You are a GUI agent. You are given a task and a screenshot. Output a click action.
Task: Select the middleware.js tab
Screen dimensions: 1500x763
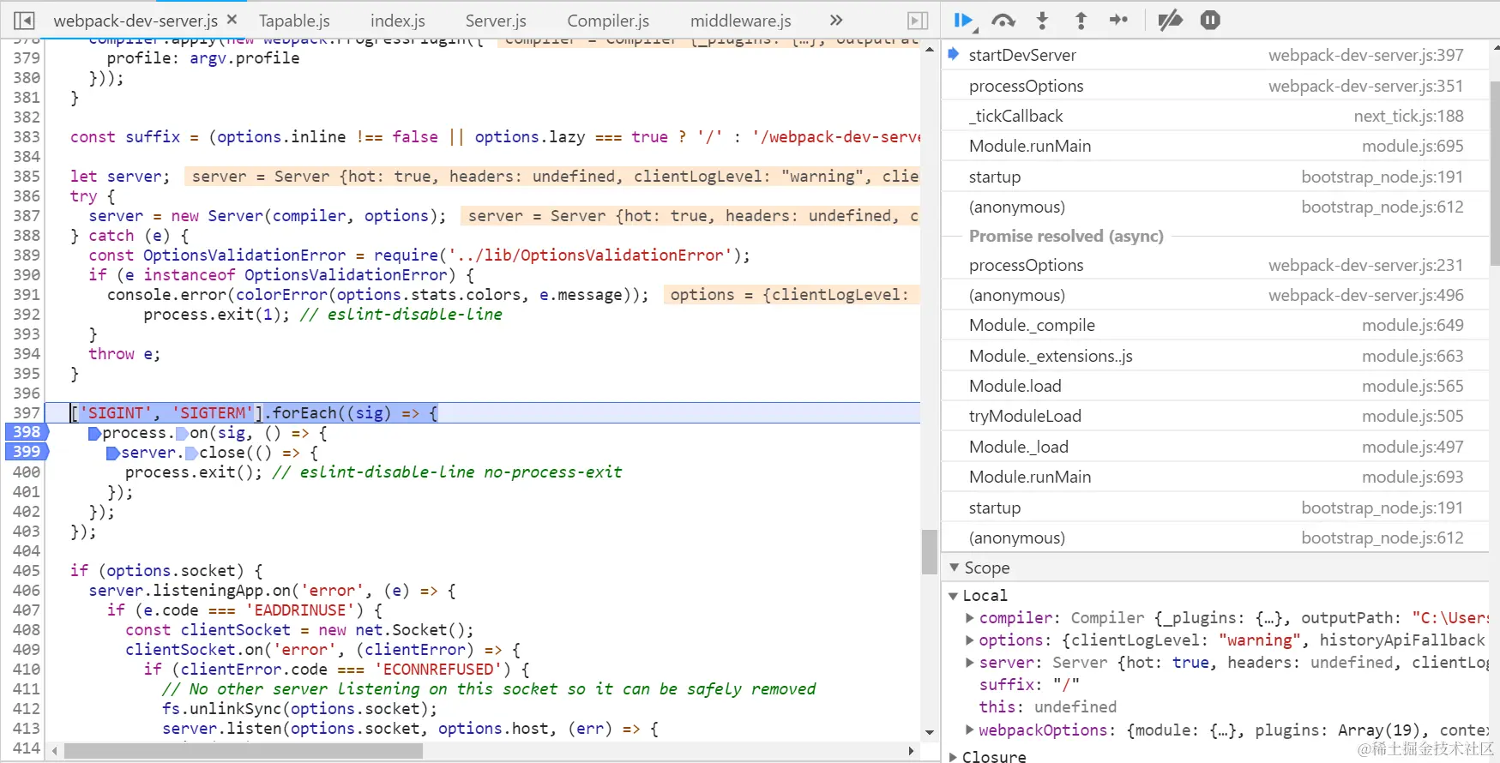[740, 21]
